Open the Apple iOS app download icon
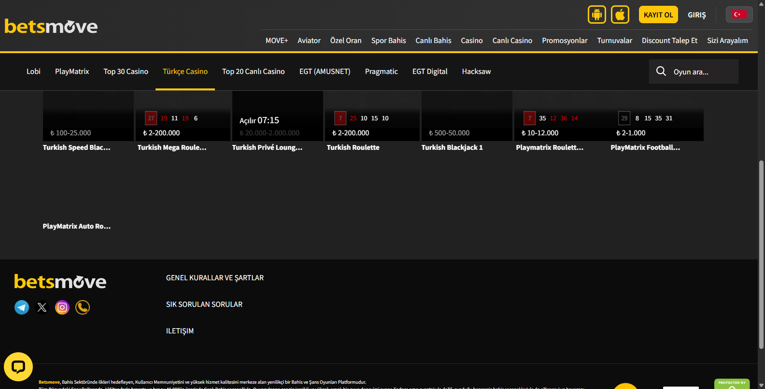This screenshot has width=765, height=389. coord(620,14)
